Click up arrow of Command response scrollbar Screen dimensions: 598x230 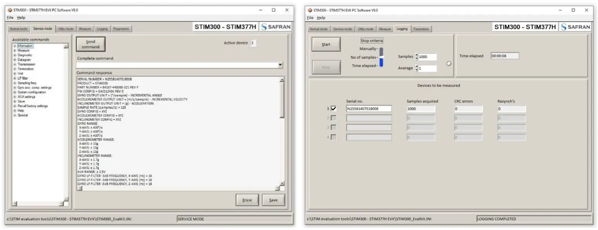coord(282,80)
